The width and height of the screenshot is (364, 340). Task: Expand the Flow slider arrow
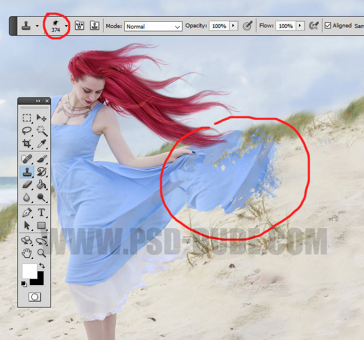coord(300,26)
